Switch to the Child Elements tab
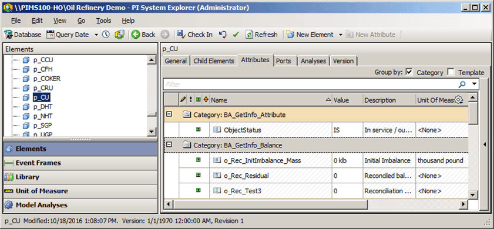Image resolution: width=494 pixels, height=229 pixels. coord(214,61)
